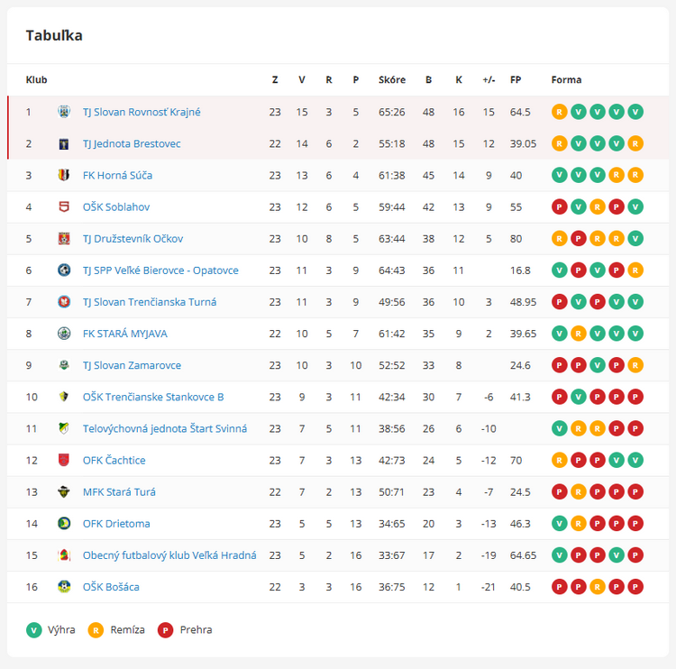The height and width of the screenshot is (669, 676).
Task: Click the FK STARÁ MYJAVA club crest
Action: pyautogui.click(x=64, y=334)
